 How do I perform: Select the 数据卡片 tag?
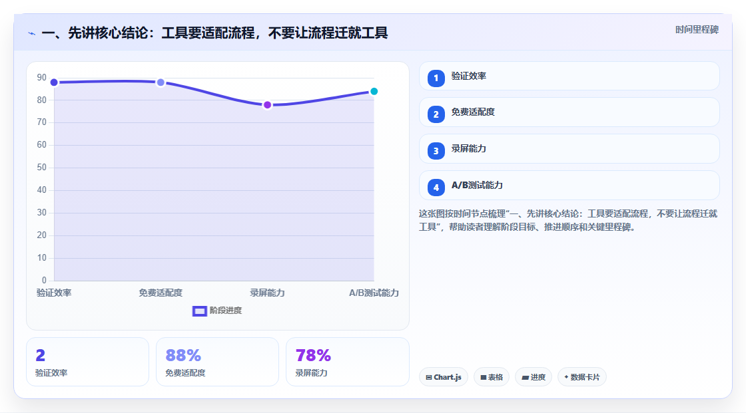582,377
